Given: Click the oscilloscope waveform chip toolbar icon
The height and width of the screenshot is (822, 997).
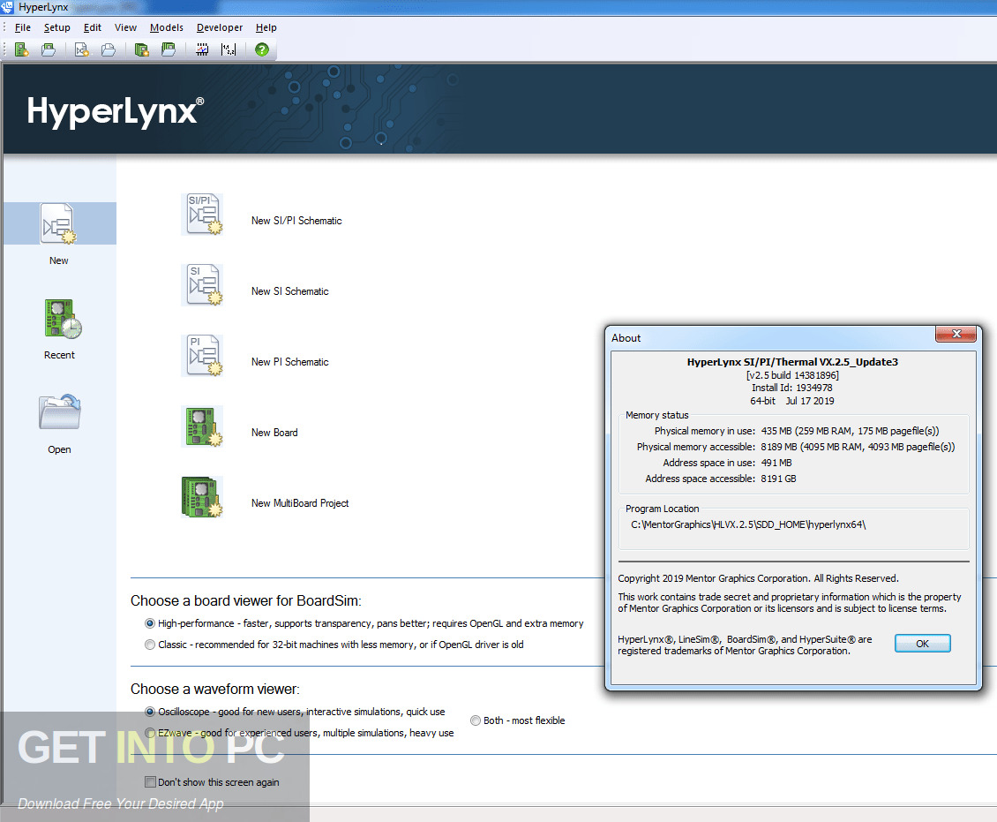Looking at the screenshot, I should pos(202,49).
